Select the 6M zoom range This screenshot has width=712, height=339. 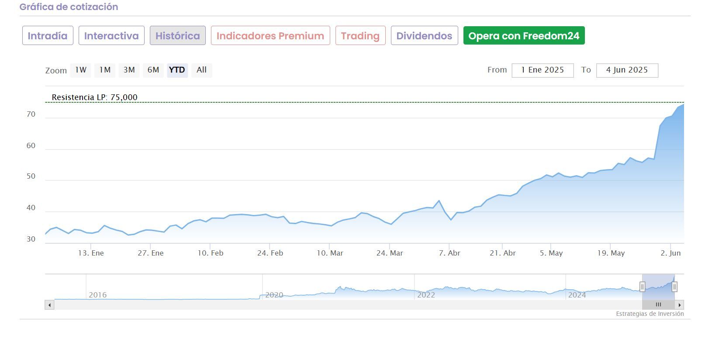(153, 70)
